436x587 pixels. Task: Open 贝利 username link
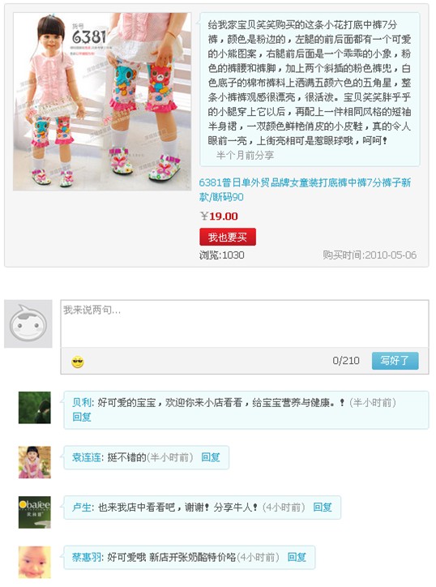[x=82, y=403]
